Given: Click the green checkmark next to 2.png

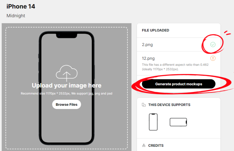Looking at the screenshot, I should pyautogui.click(x=213, y=44).
